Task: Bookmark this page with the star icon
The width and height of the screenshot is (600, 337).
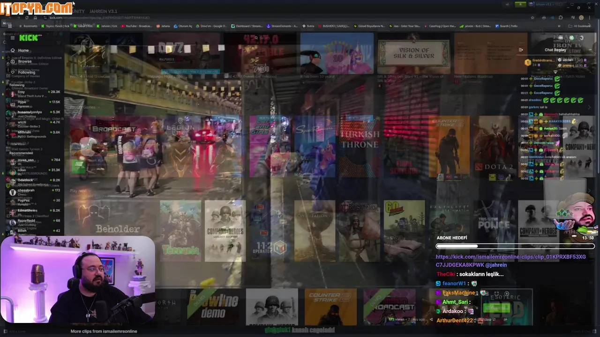Action: pos(532,18)
